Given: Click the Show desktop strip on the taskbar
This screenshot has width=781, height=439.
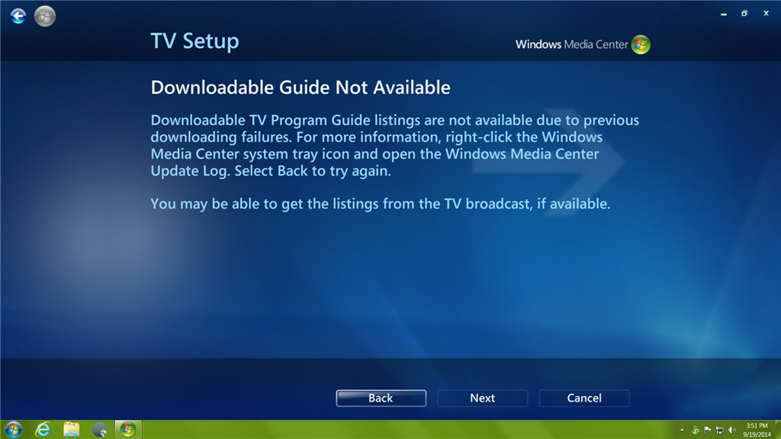Looking at the screenshot, I should (778, 430).
